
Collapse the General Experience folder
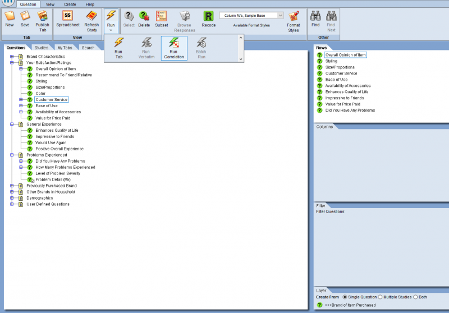12,124
